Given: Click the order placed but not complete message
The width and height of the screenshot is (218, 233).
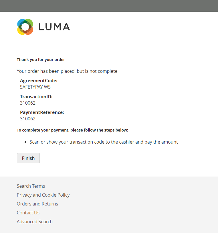Looking at the screenshot, I should 67,71.
